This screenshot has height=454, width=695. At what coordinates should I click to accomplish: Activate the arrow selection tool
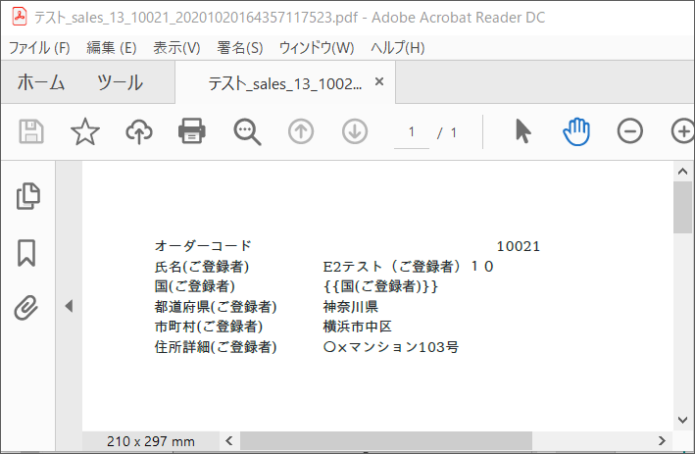coord(523,131)
